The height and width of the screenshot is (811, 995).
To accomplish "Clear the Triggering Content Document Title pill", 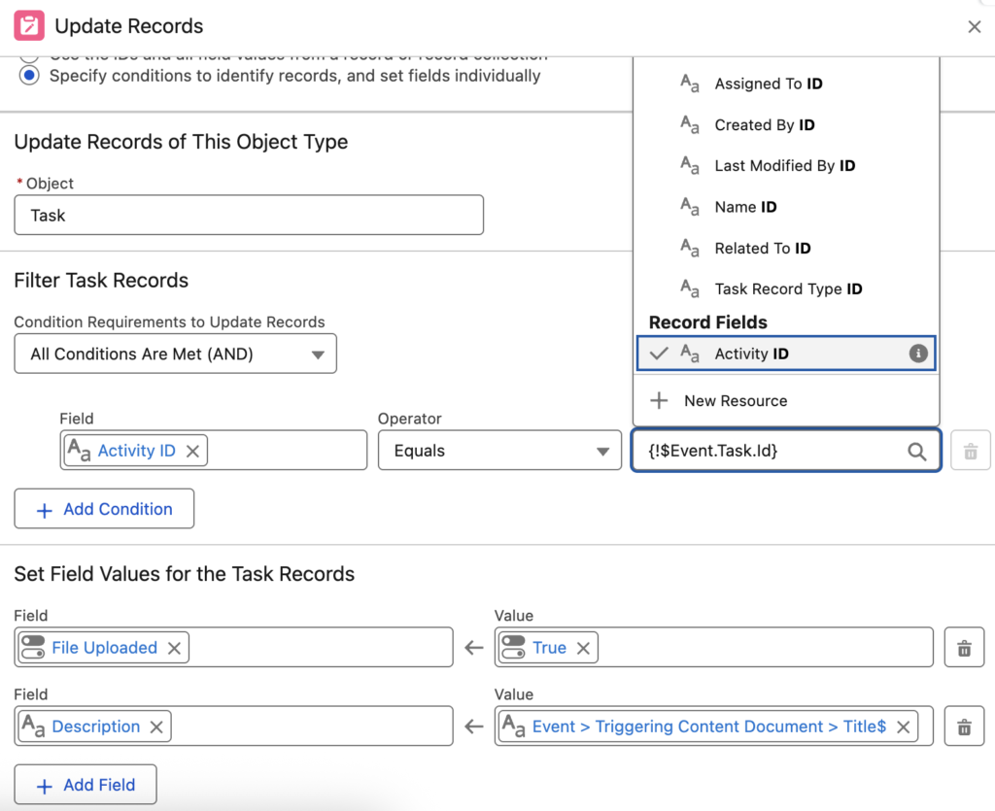I will [903, 727].
